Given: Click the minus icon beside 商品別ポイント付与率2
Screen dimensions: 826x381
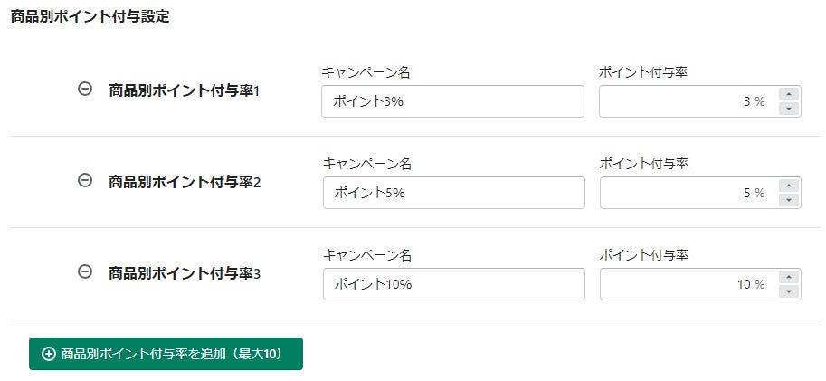Looking at the screenshot, I should point(85,181).
